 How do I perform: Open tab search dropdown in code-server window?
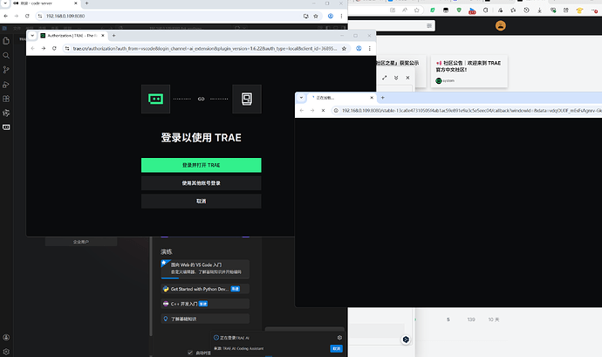pyautogui.click(x=5, y=3)
